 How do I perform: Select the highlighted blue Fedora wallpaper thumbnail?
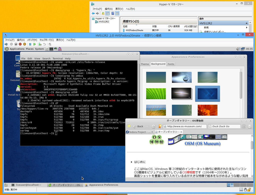click(207, 94)
